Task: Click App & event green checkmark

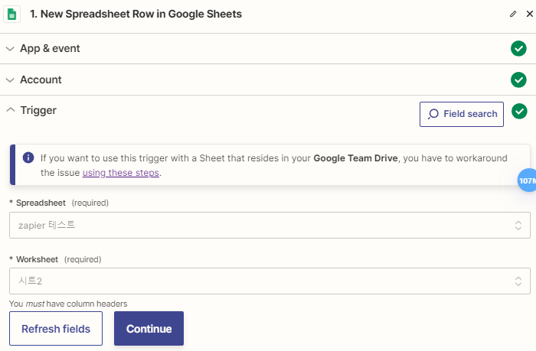Action: (518, 48)
